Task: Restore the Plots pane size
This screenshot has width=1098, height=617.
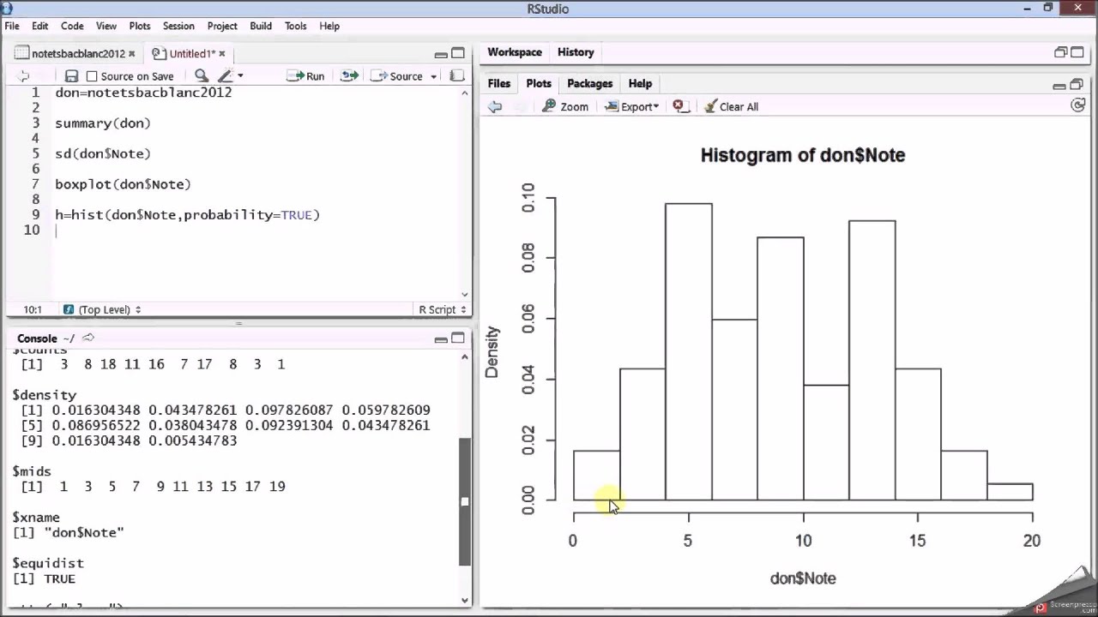Action: [x=1077, y=84]
